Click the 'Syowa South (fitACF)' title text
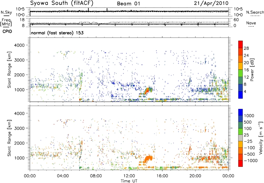Image resolution: width=264 pixels, height=183 pixels. pyautogui.click(x=61, y=3)
